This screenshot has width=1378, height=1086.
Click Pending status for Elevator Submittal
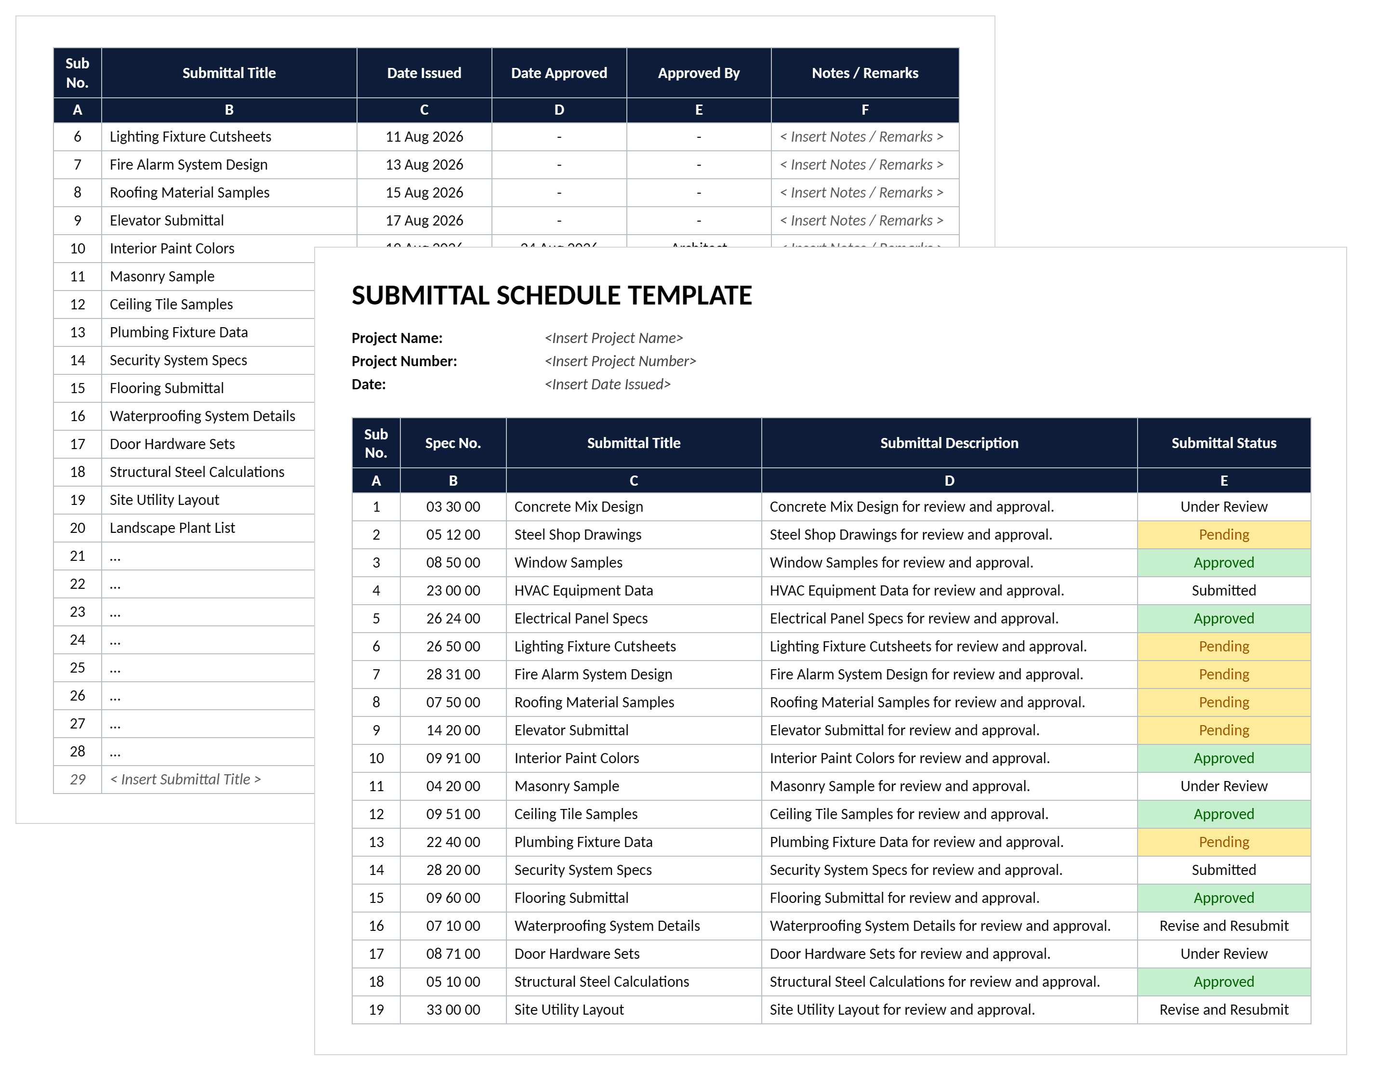(x=1223, y=730)
